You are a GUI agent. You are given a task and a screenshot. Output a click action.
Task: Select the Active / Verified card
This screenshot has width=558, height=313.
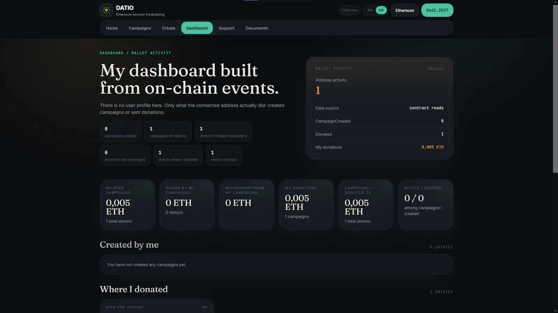point(425,204)
